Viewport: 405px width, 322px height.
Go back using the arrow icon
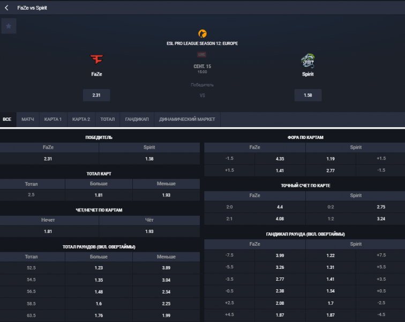tap(6, 8)
